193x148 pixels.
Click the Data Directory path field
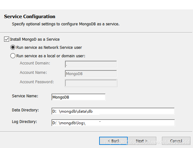coord(113,111)
